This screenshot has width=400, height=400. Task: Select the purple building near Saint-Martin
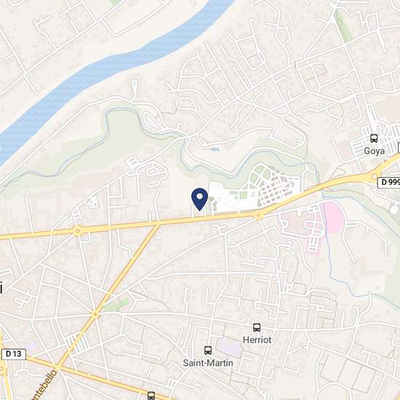coord(229,346)
